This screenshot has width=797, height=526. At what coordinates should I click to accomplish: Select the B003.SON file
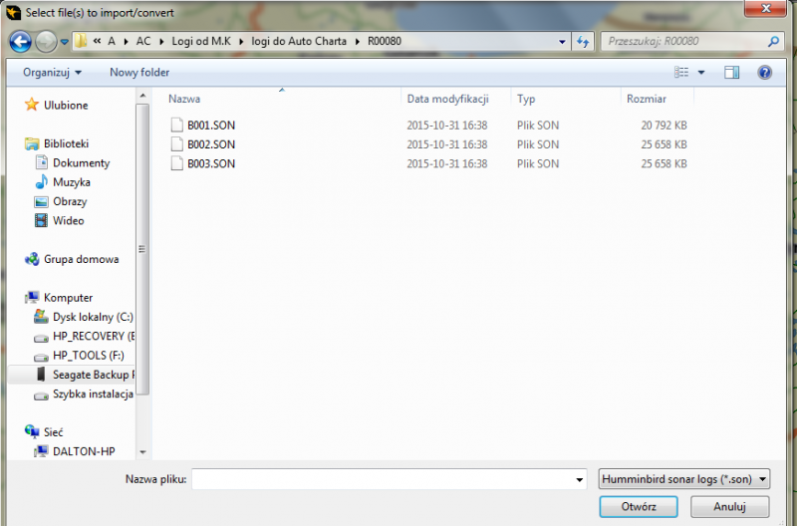coord(211,163)
